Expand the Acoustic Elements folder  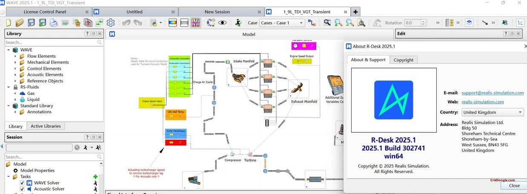[15, 74]
